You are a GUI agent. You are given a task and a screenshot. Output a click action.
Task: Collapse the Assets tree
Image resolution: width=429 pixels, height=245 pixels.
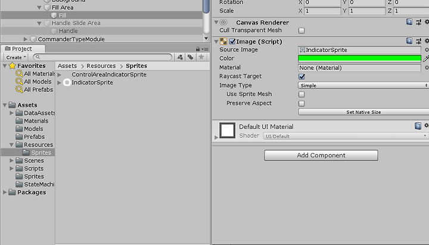[x=5, y=105]
